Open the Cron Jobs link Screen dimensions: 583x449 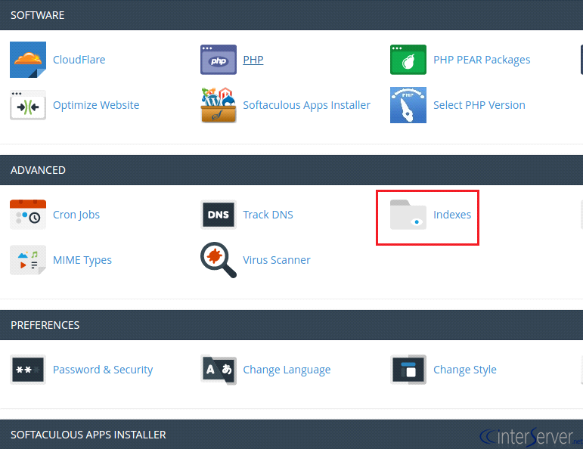tap(76, 215)
